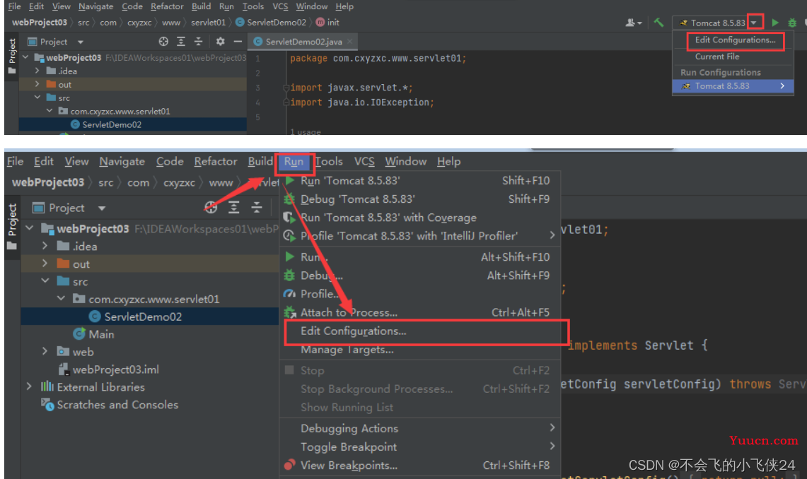Hide the top Project panel with the minus icon
807x479 pixels.
(237, 42)
